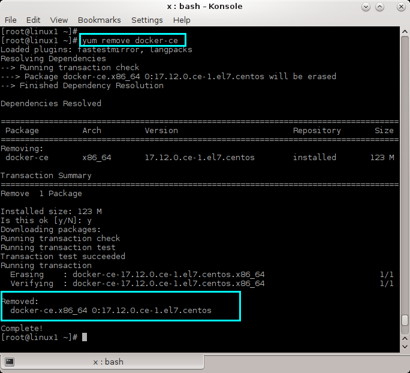410x373 pixels.
Task: Click the 'Remove 1 Package' line
Action: [41, 194]
